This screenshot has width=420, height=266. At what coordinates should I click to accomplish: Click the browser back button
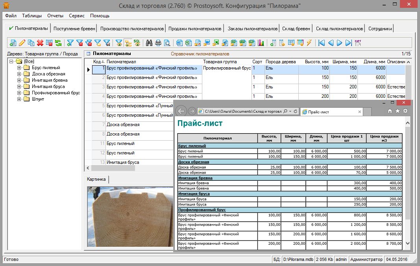tap(181, 111)
